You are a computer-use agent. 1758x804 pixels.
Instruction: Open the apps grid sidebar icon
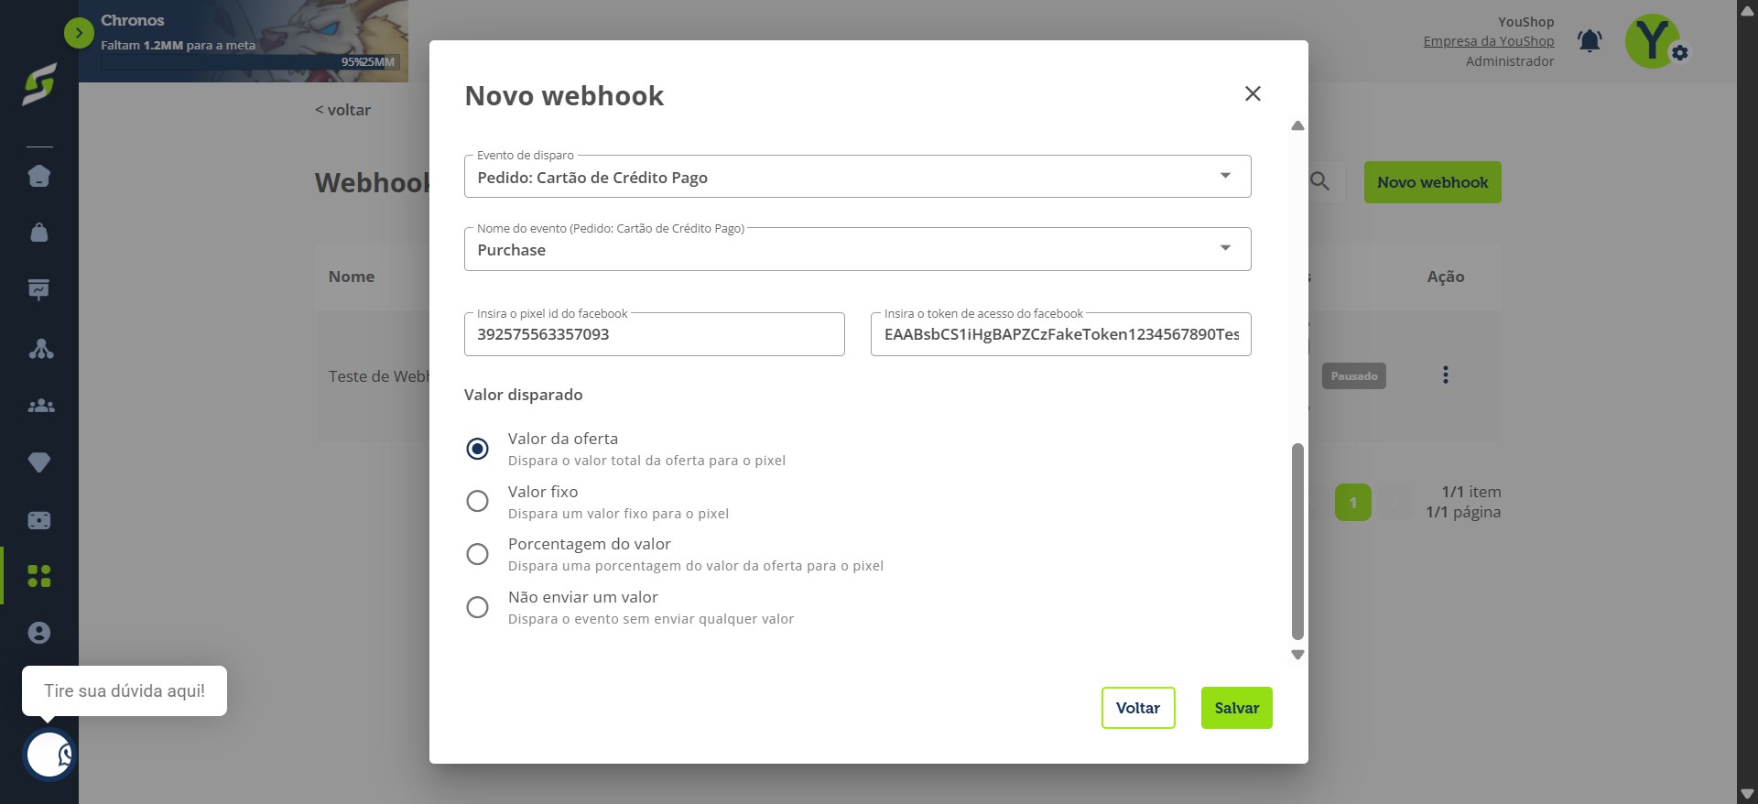tap(39, 576)
